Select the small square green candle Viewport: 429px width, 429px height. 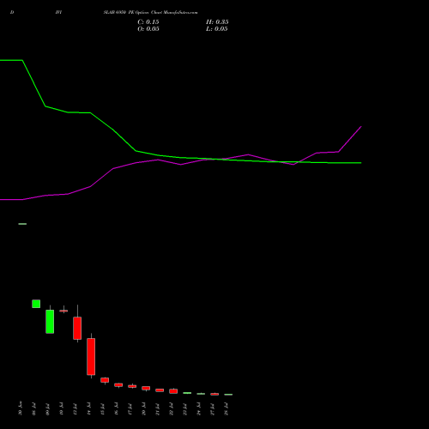pos(36,304)
